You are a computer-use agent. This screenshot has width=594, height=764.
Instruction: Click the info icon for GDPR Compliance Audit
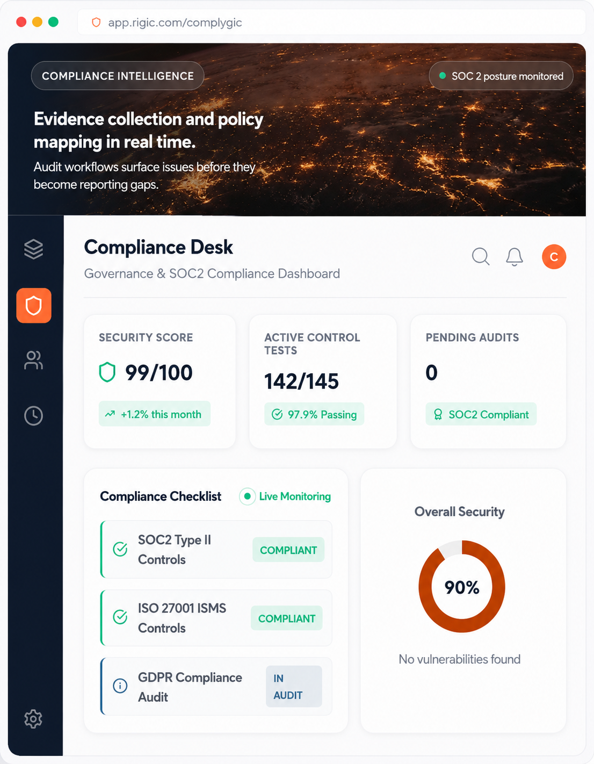pyautogui.click(x=120, y=686)
